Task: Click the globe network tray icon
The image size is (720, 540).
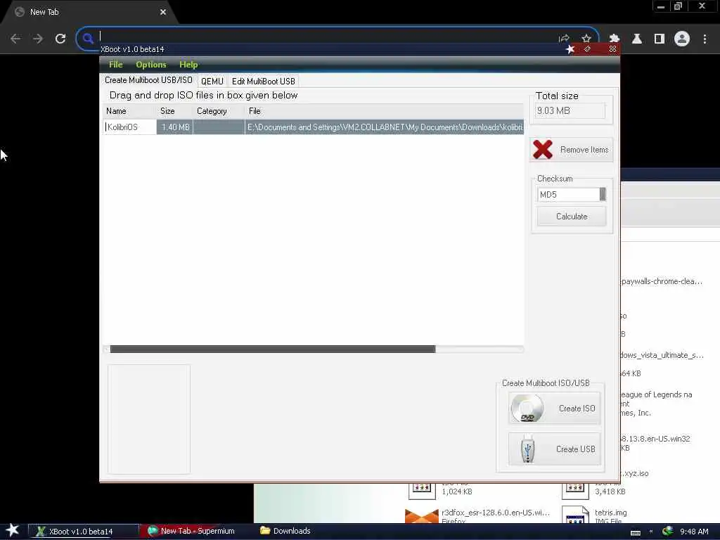Action: (x=668, y=531)
